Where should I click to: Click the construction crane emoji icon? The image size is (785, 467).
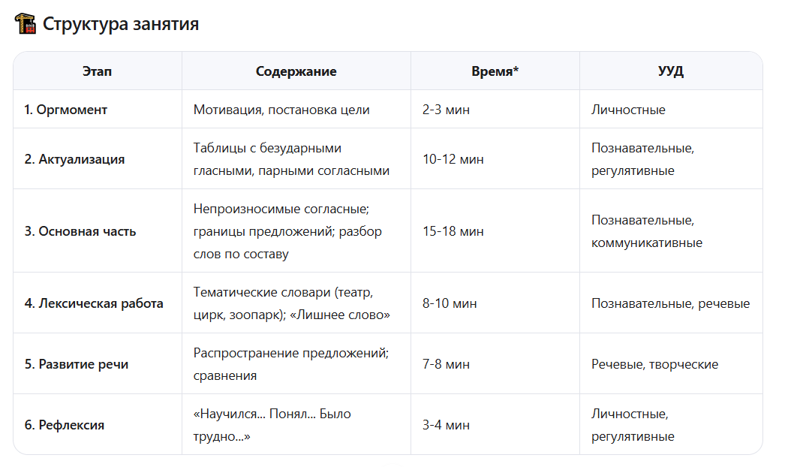click(x=25, y=23)
